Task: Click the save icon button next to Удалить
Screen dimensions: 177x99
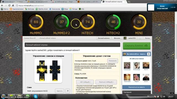Action: pyautogui.click(x=67, y=91)
